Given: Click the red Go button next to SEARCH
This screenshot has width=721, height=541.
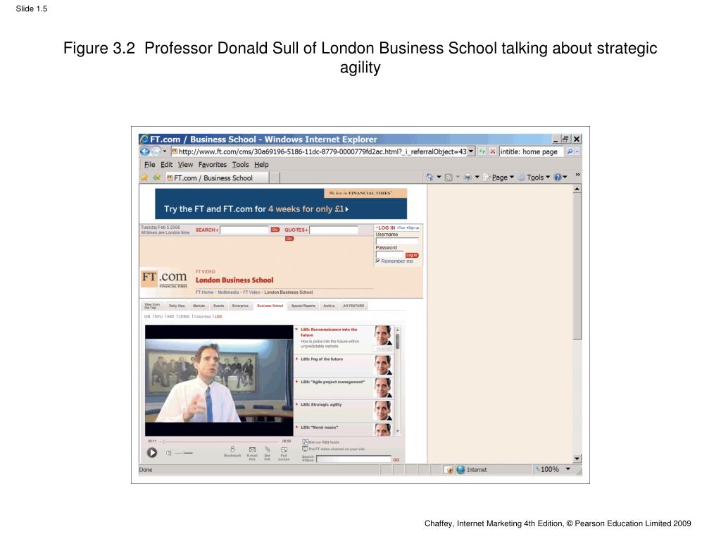Looking at the screenshot, I should 275,230.
